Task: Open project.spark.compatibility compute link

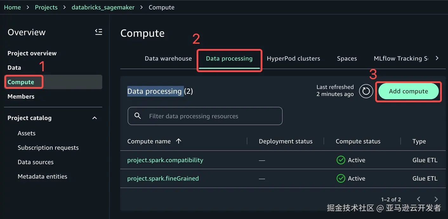Action: pyautogui.click(x=165, y=160)
